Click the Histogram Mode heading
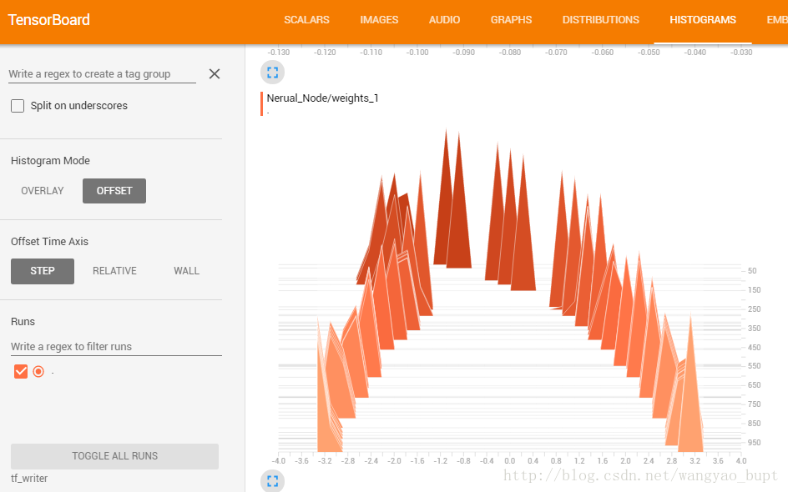The height and width of the screenshot is (492, 788). point(50,161)
